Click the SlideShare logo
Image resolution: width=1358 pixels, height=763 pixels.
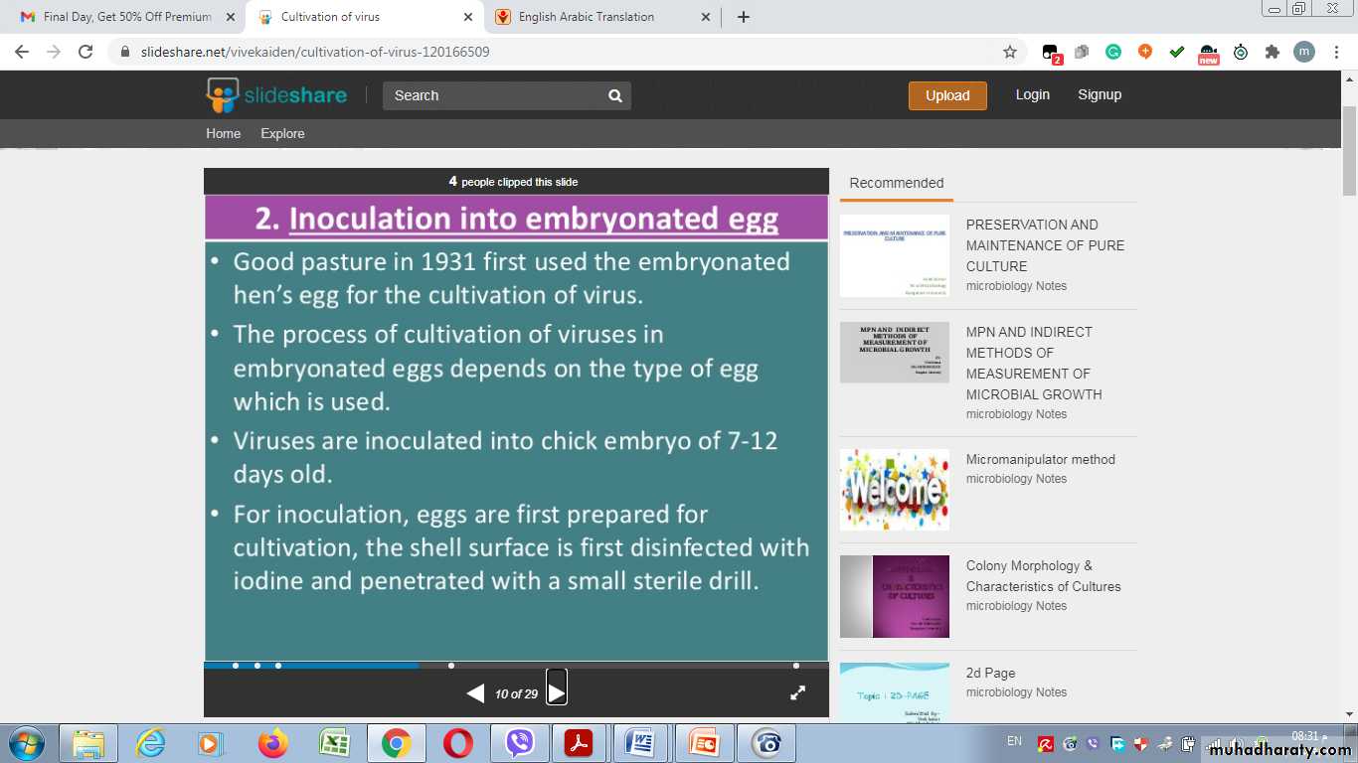276,95
